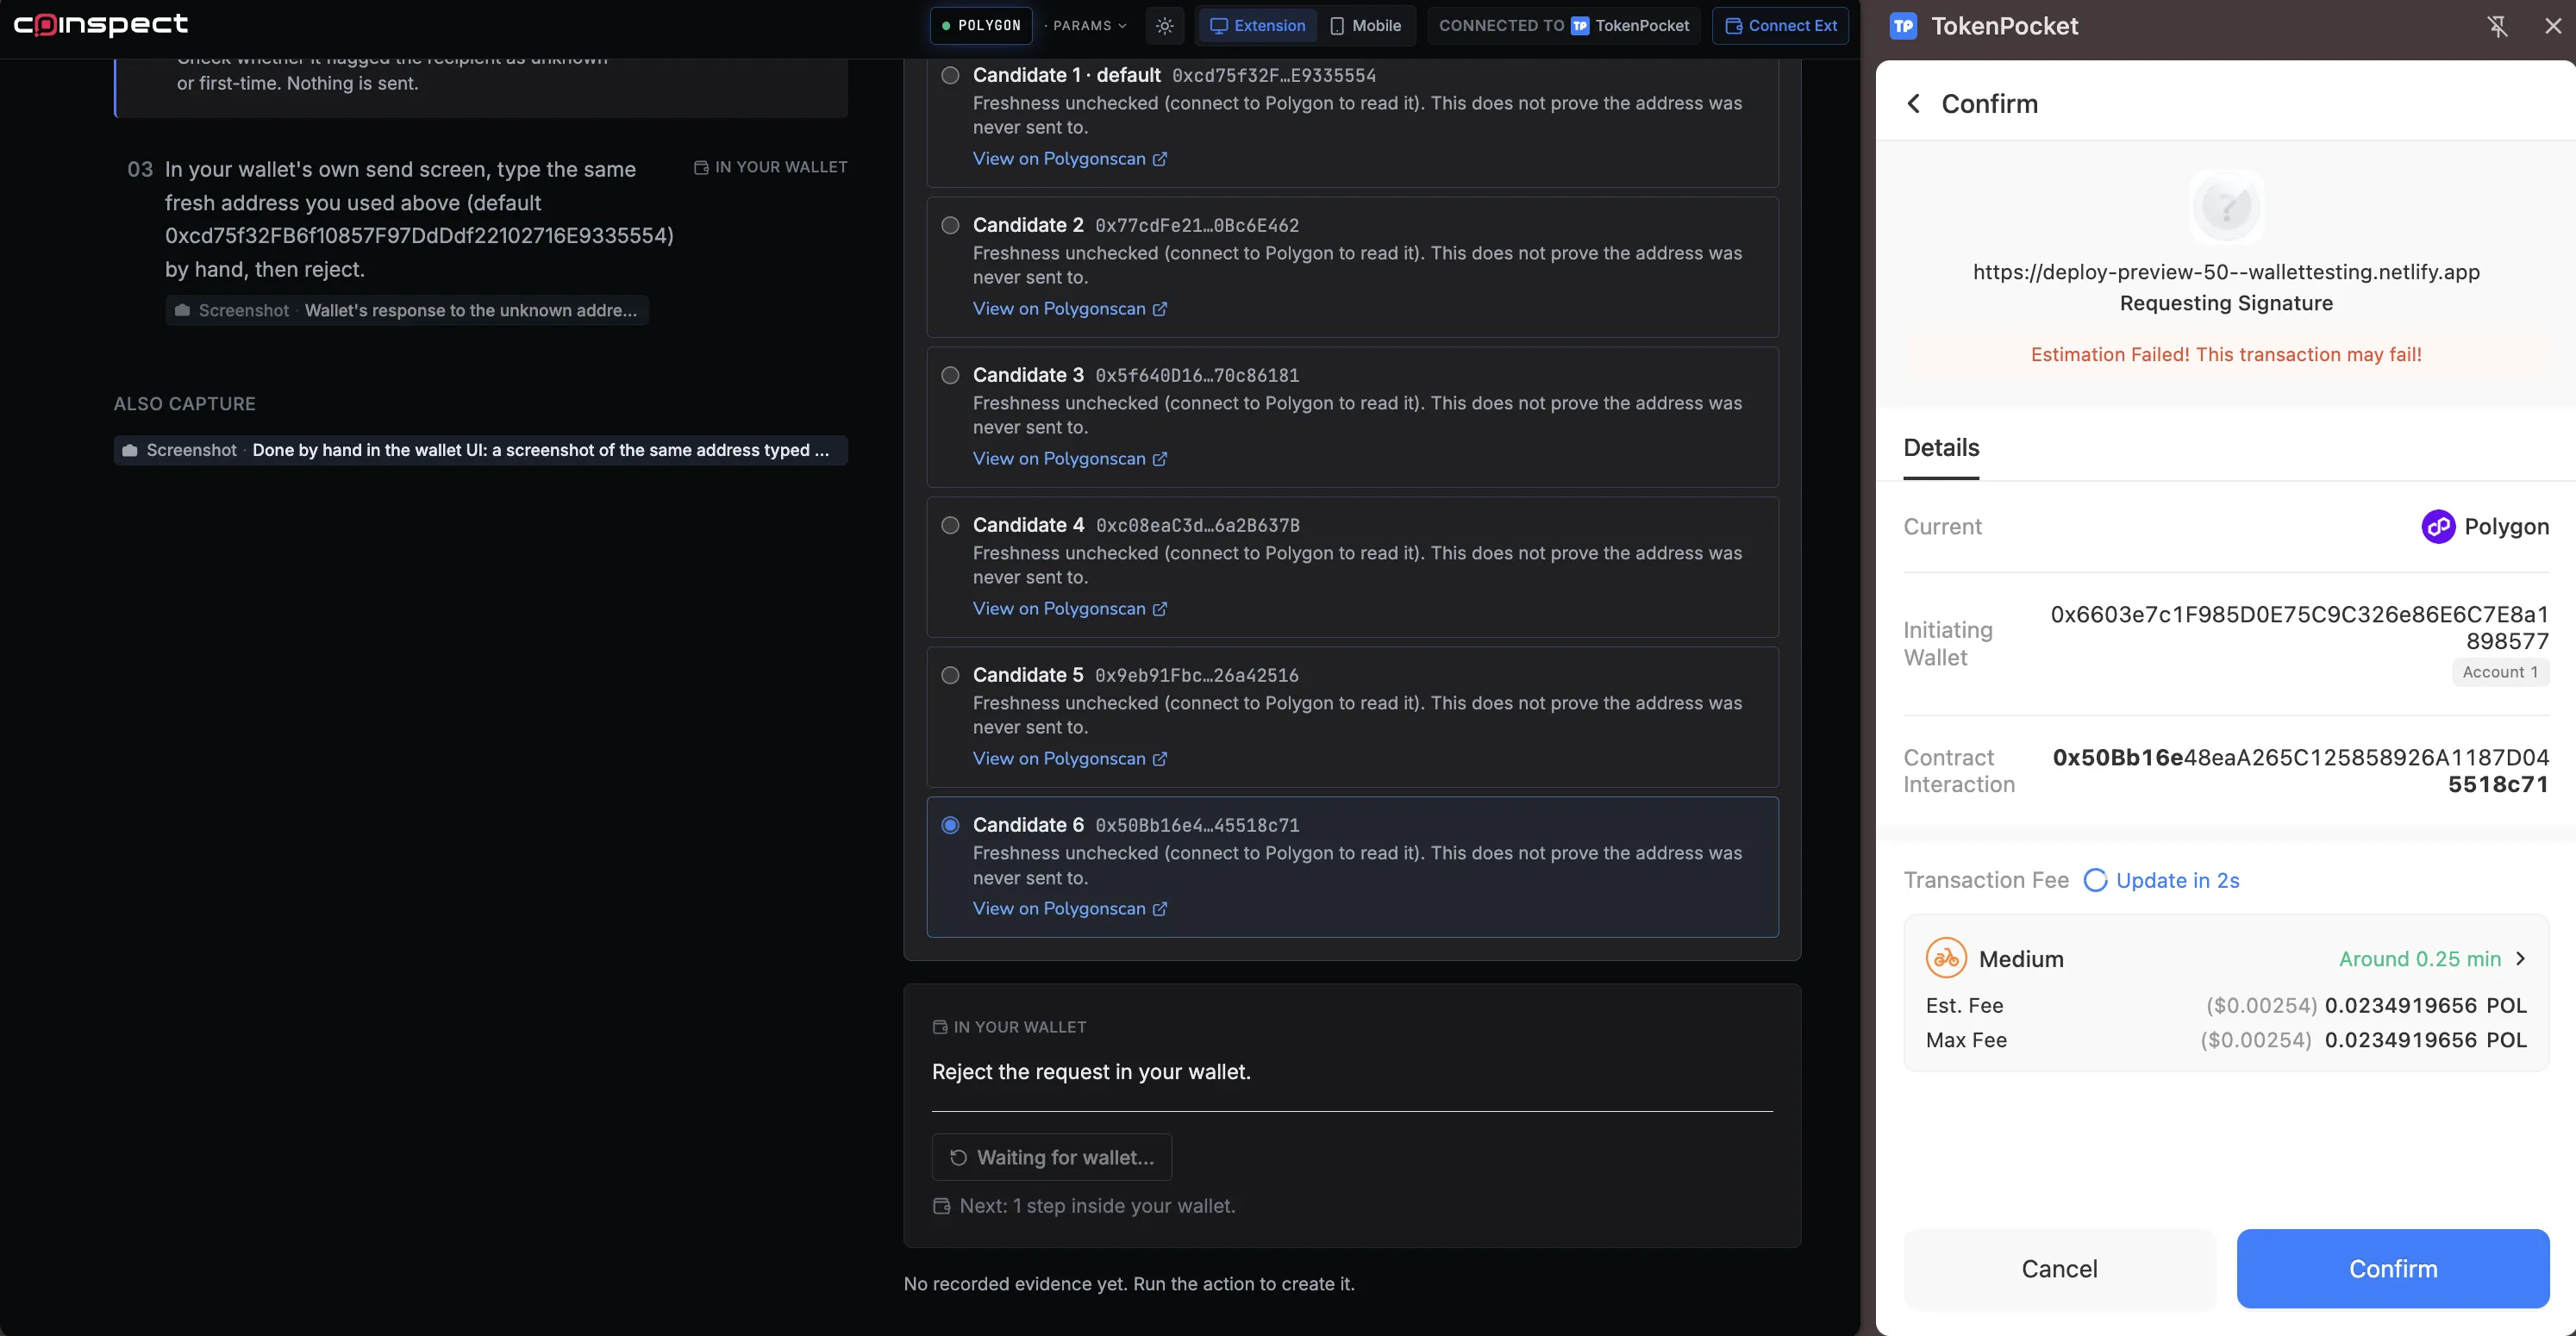Click Screenshot chip Done by hand in wallet UI
Image resolution: width=2576 pixels, height=1336 pixels.
pyautogui.click(x=480, y=451)
